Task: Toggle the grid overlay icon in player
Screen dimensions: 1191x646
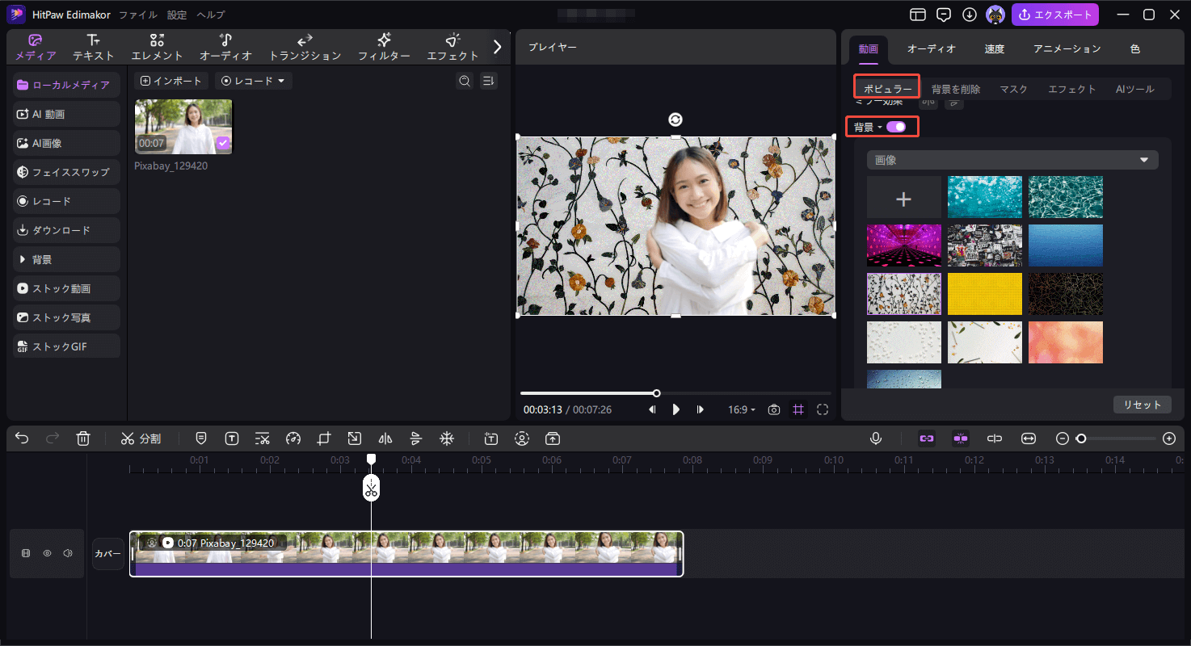Action: tap(798, 409)
